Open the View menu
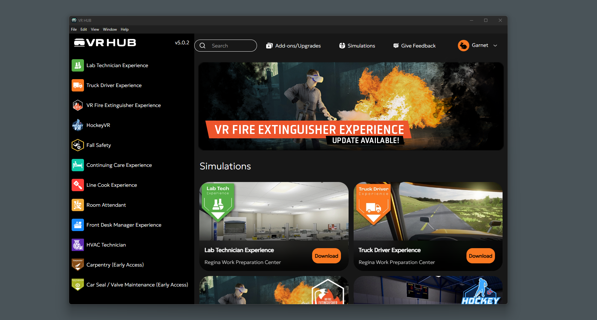Image resolution: width=597 pixels, height=320 pixels. pos(95,29)
